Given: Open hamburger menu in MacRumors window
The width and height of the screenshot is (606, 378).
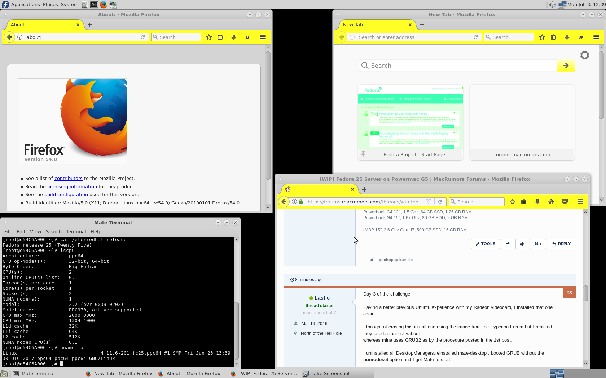Looking at the screenshot, I should coord(580,202).
